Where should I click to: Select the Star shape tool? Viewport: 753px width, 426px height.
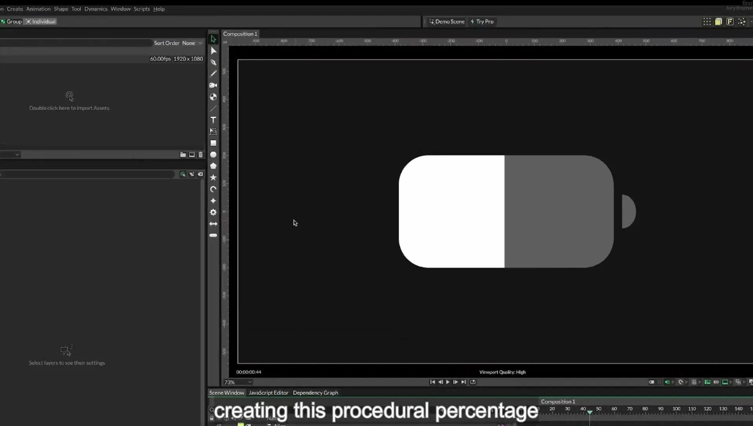[213, 177]
